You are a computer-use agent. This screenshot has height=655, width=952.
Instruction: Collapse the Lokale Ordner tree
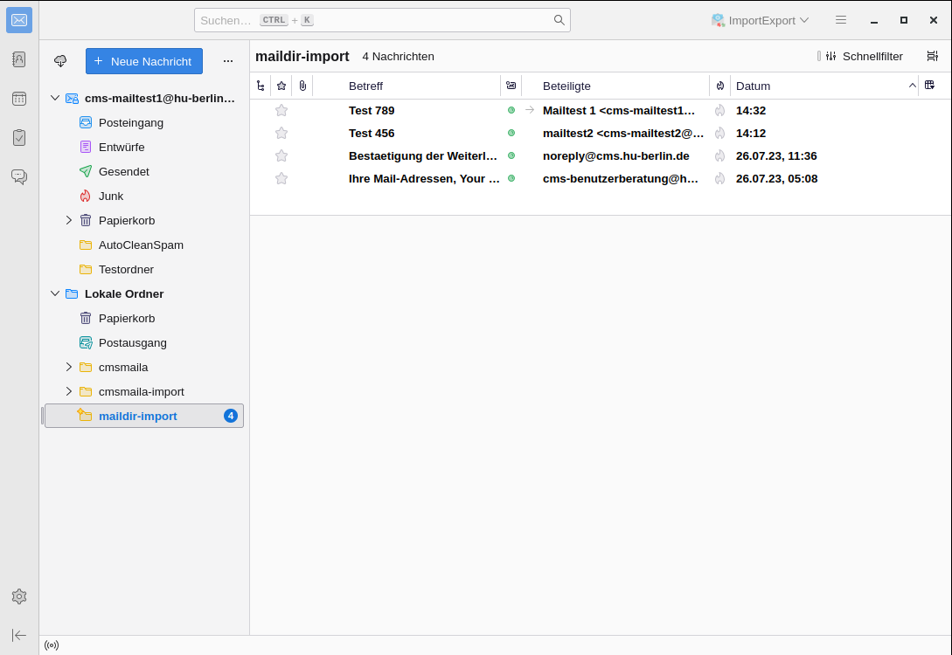point(55,293)
